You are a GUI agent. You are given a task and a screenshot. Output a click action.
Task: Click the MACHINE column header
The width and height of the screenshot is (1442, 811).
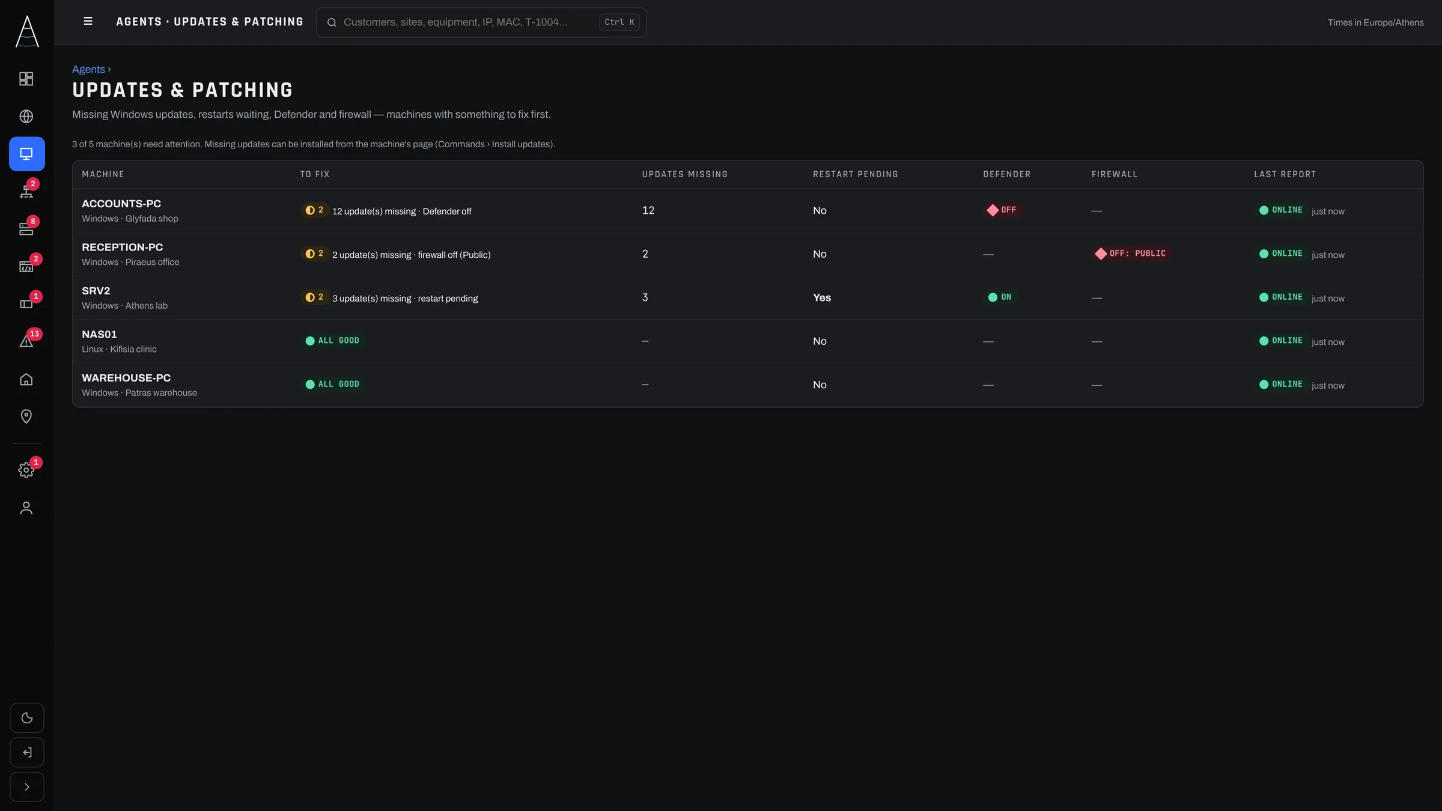click(x=103, y=174)
